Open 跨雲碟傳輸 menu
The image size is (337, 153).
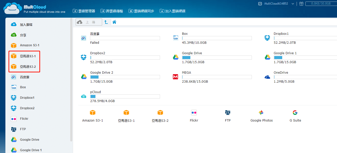[112, 11]
